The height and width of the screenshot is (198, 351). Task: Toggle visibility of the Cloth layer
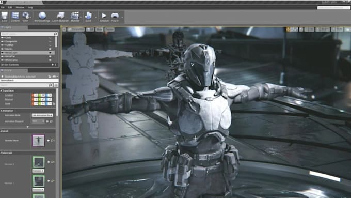(x=50, y=38)
